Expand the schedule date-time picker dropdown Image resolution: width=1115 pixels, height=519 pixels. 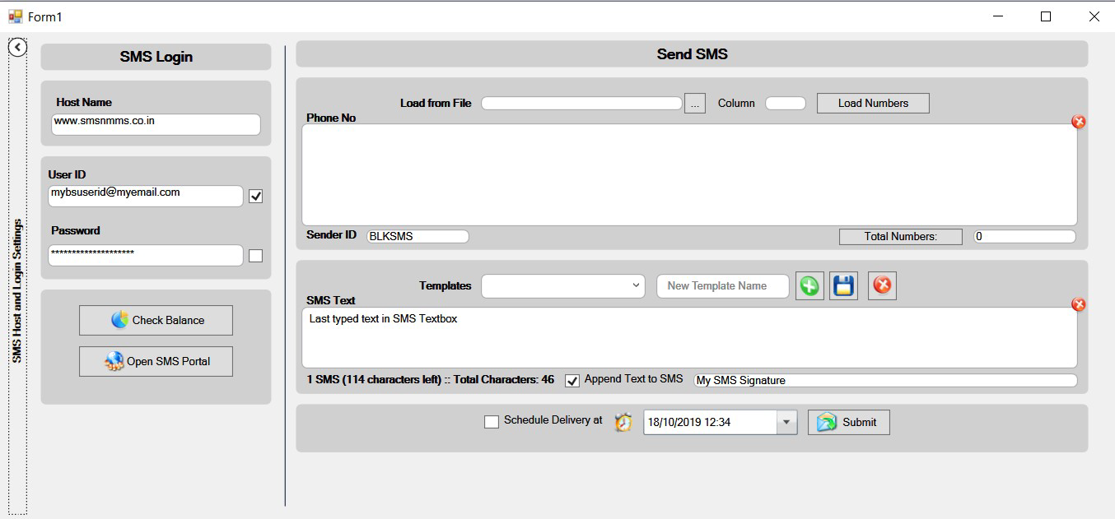point(786,423)
